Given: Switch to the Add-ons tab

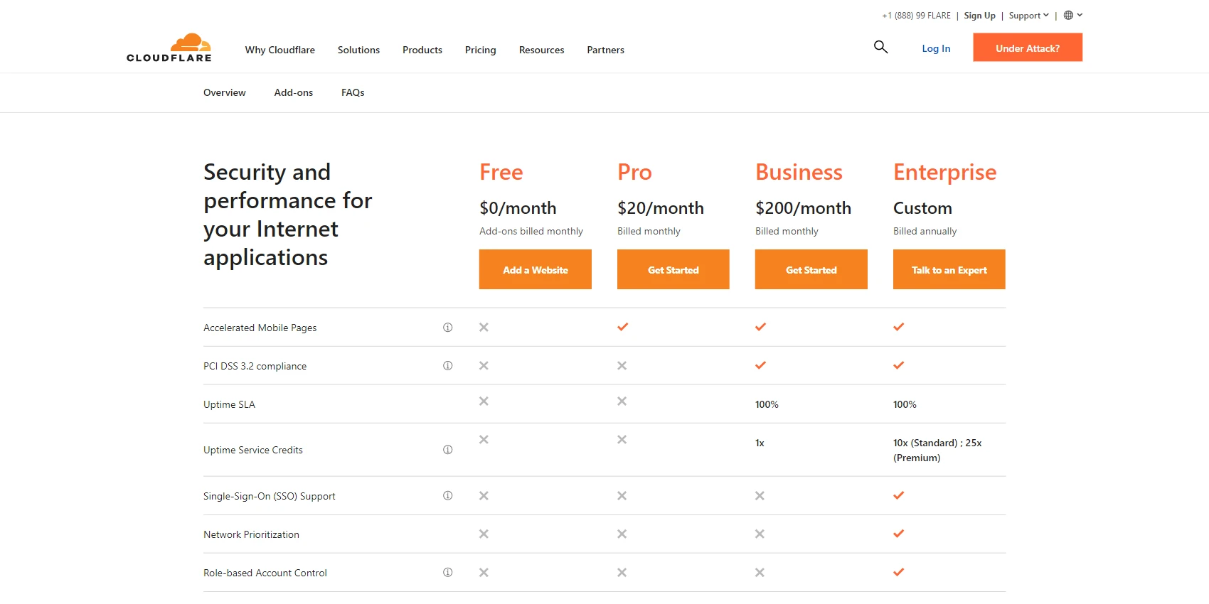Looking at the screenshot, I should pos(294,92).
